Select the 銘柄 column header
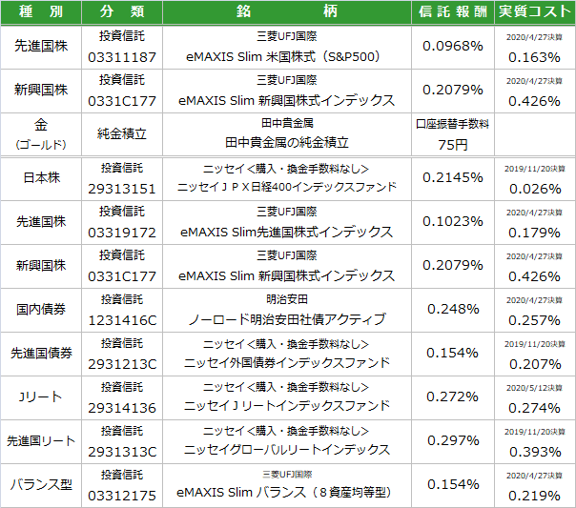Screen dimensions: 576x508 287,12
